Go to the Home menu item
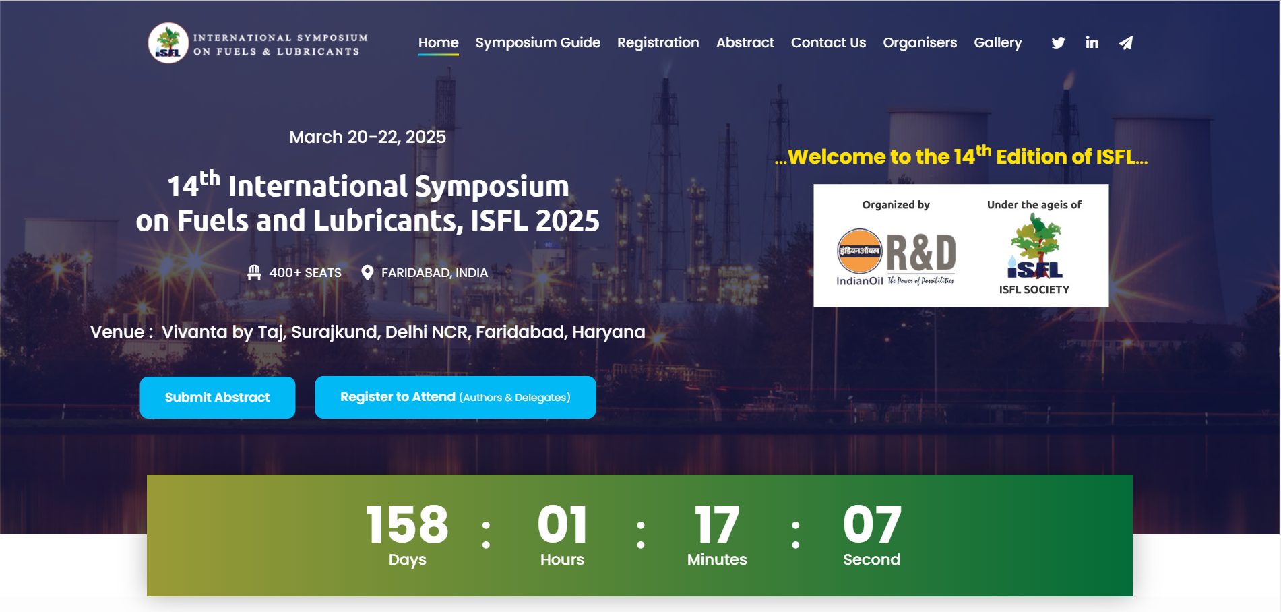 coord(438,42)
